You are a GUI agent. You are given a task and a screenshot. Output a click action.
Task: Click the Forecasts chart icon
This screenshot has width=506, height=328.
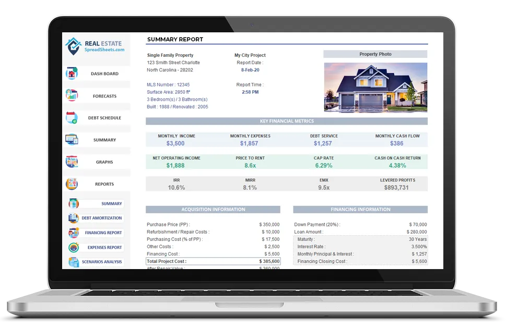coord(72,96)
